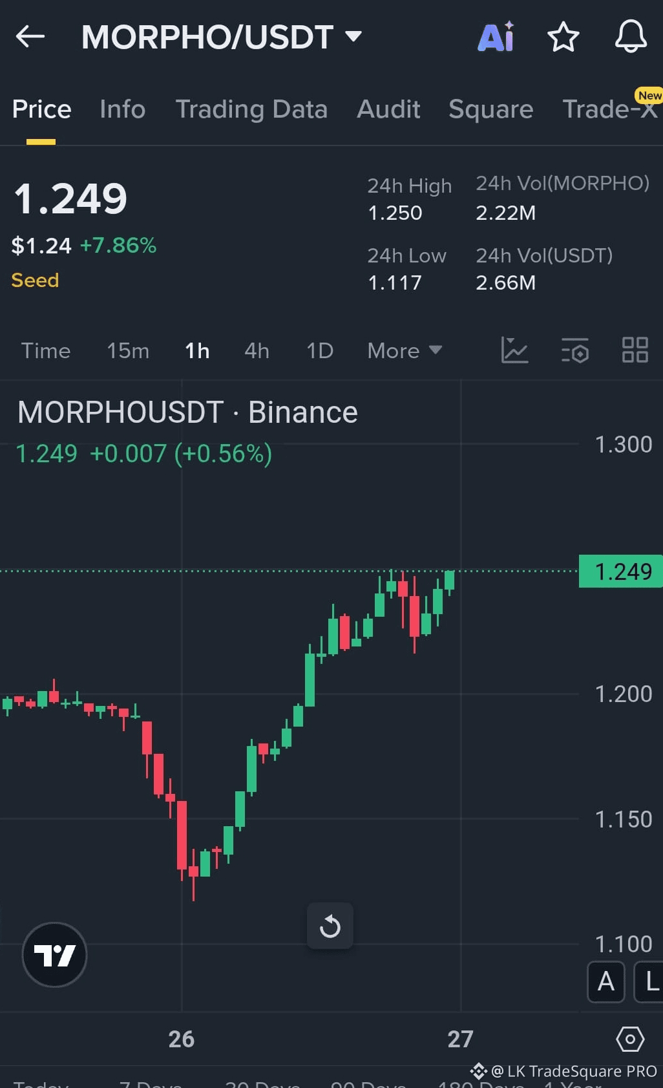663x1088 pixels.
Task: Tap the 1.100 price axis label
Action: click(x=623, y=944)
